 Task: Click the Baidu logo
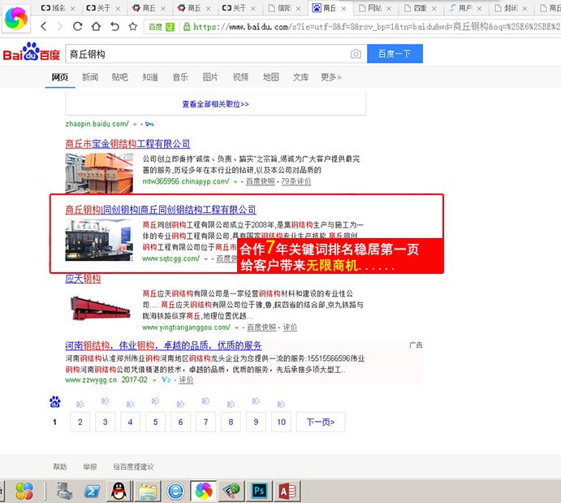[x=32, y=52]
